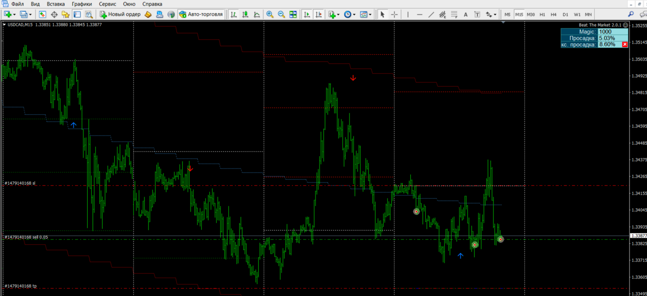Switch to H4 timeframe

(554, 15)
